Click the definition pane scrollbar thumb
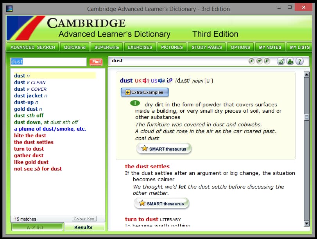 (306, 117)
